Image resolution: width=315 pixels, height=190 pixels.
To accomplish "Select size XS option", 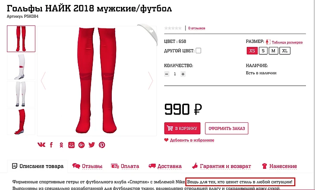I will (x=252, y=51).
